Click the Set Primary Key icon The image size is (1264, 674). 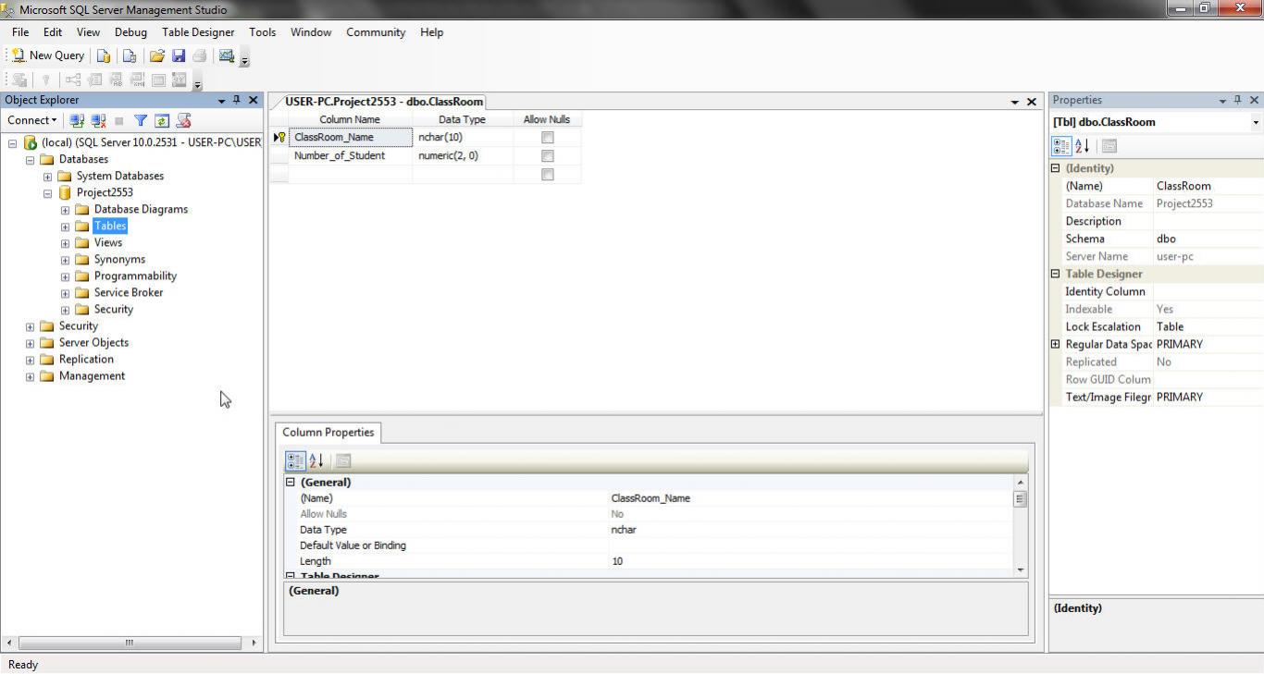(45, 80)
